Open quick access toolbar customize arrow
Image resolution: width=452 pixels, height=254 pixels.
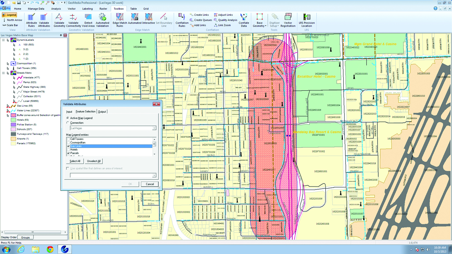tap(65, 3)
